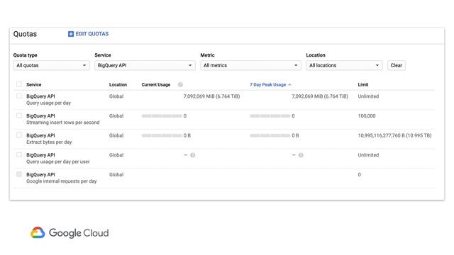
Task: Click the Clear filters button
Action: pyautogui.click(x=396, y=65)
